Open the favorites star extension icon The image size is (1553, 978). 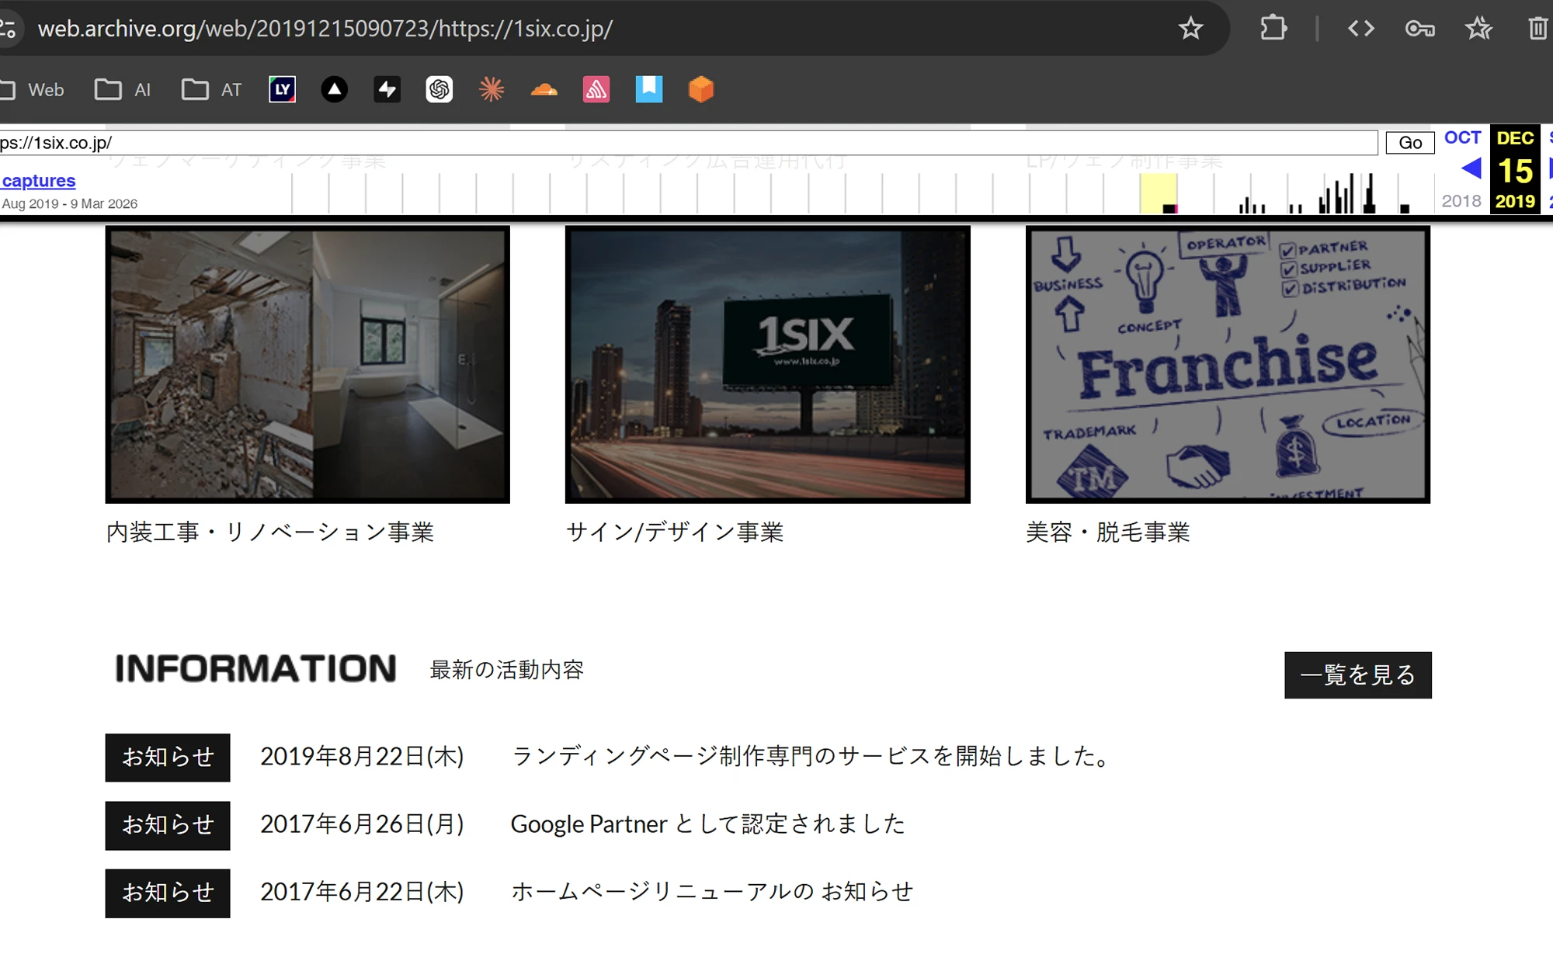1478,29
